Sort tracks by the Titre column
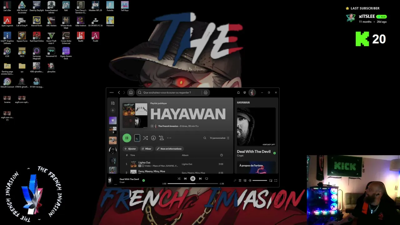The width and height of the screenshot is (400, 225). coord(132,155)
